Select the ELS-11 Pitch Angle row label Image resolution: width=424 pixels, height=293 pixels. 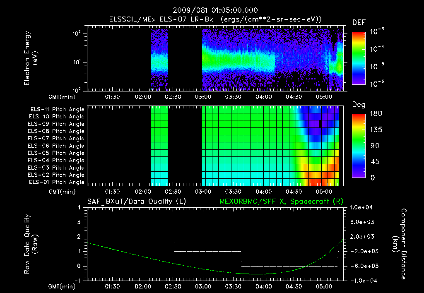pos(57,110)
